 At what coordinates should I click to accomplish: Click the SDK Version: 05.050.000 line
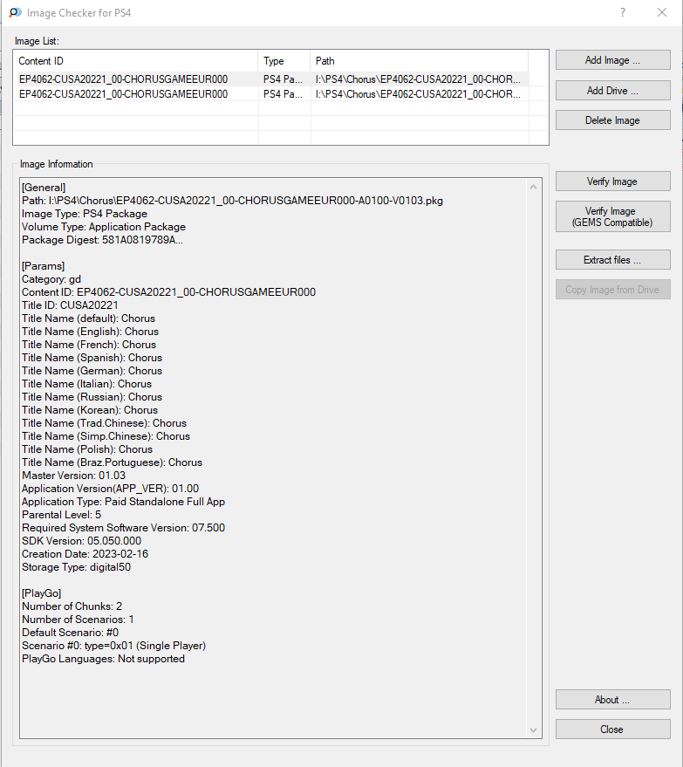(x=82, y=541)
